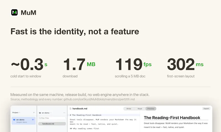Expand the en-demo folder dropdown
This screenshot has height=132, width=221.
pos(51,113)
